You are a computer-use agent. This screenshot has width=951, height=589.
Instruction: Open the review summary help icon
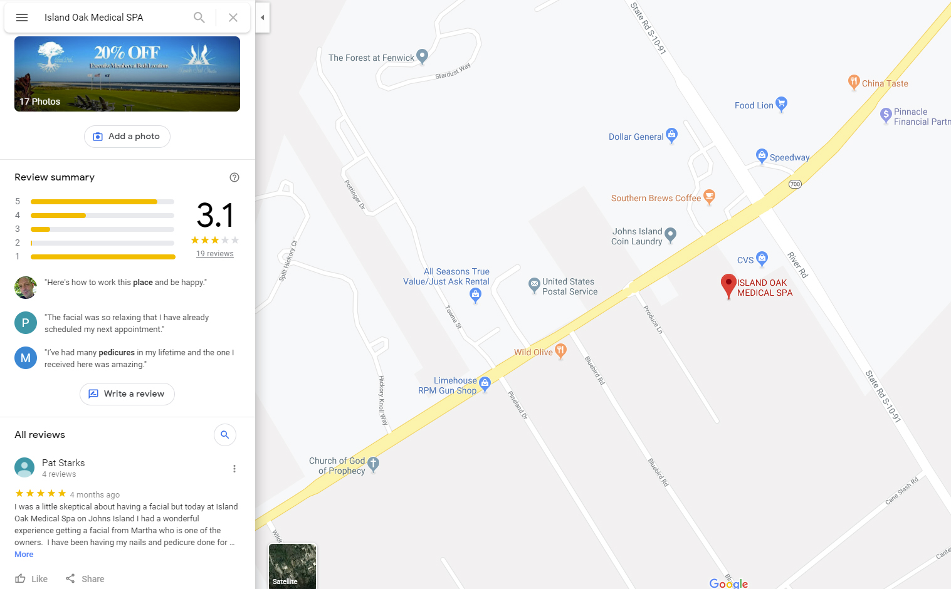(x=234, y=177)
